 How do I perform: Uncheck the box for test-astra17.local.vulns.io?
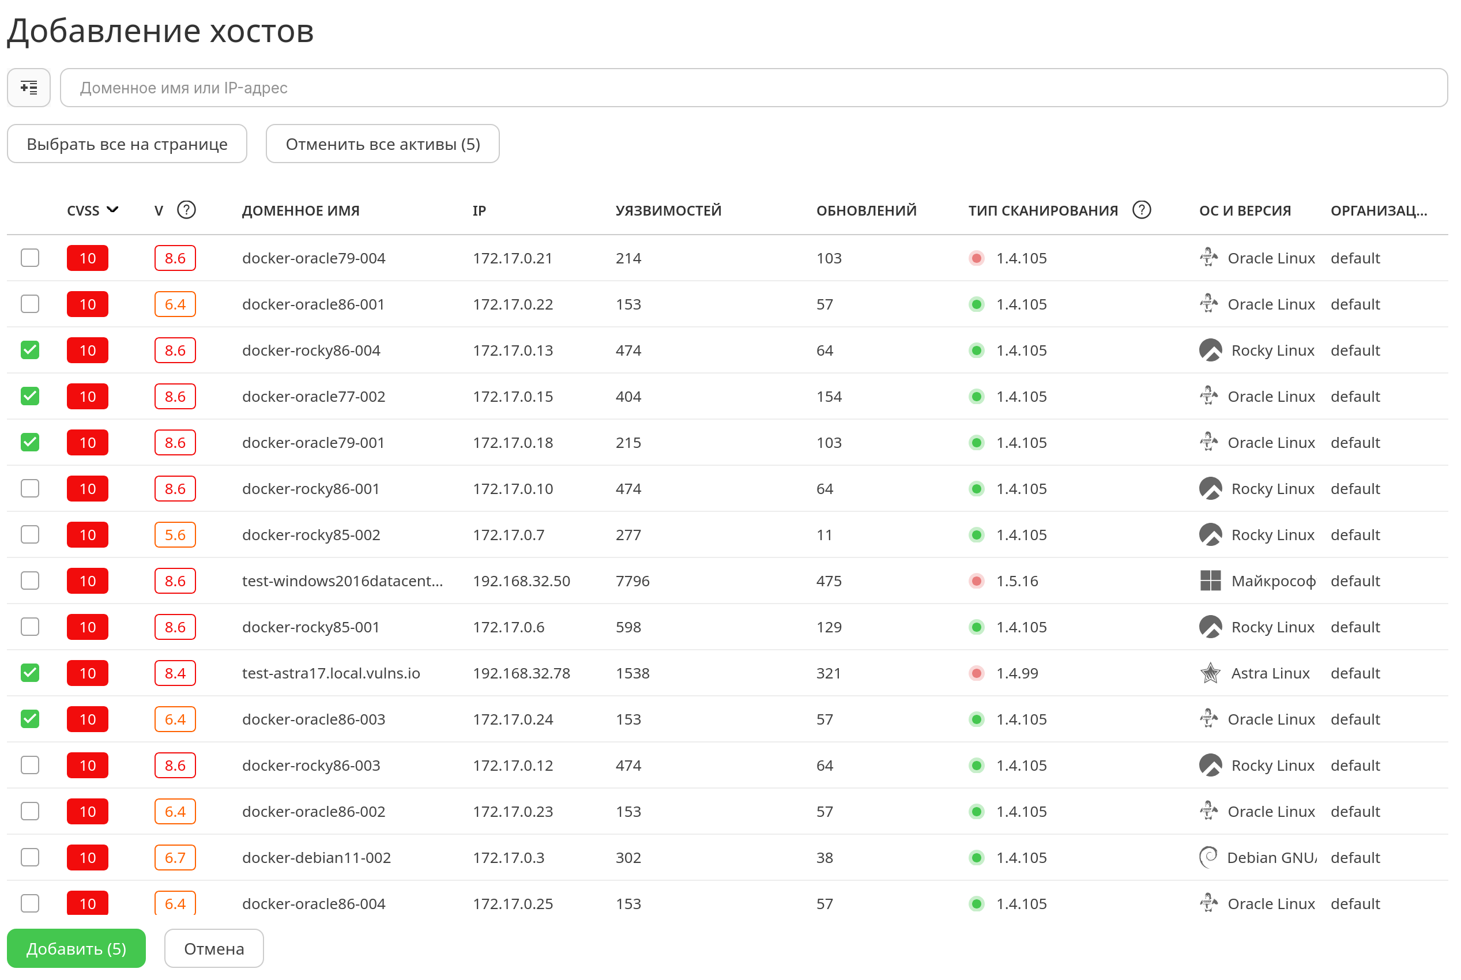pos(30,673)
